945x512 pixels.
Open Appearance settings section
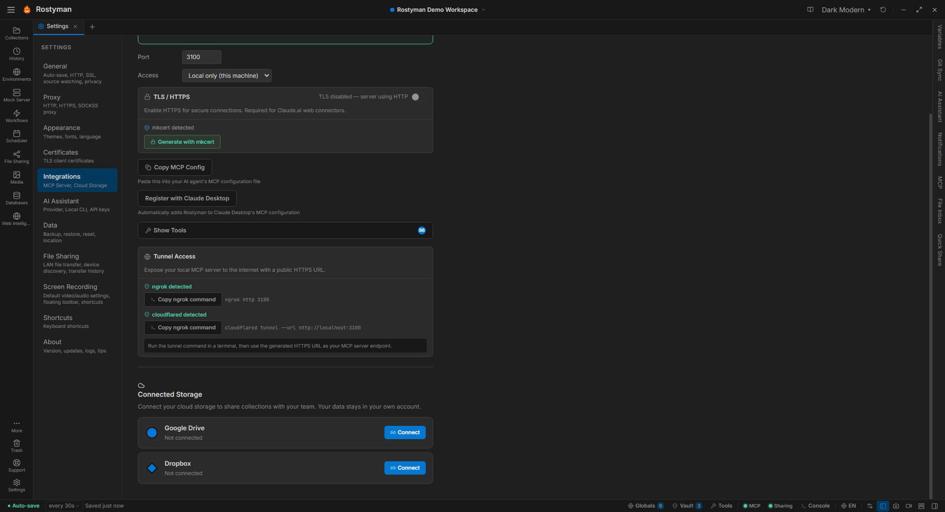[x=77, y=131]
